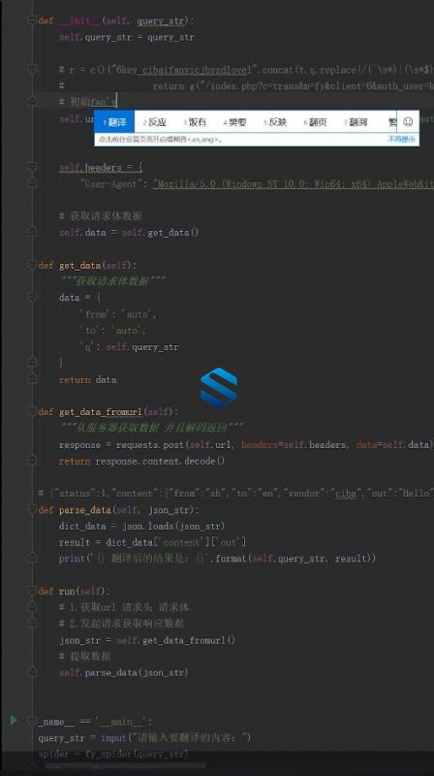Click the horizontal scrollbar at editor bottom
The width and height of the screenshot is (434, 776).
coord(126,765)
